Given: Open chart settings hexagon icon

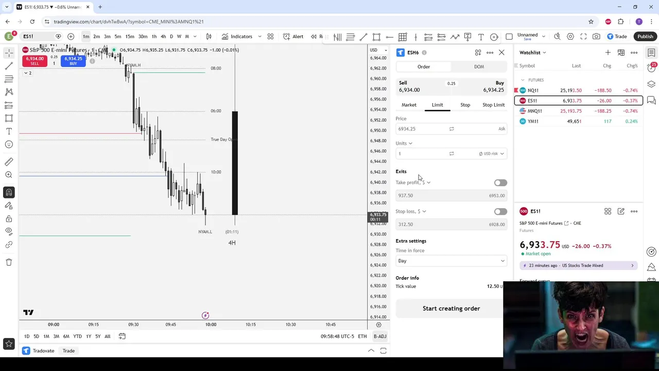Looking at the screenshot, I should [x=570, y=37].
